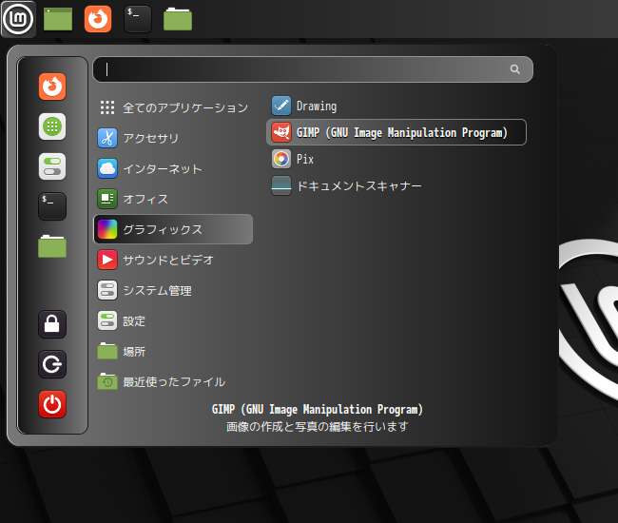Click the scissors icon for アクセサリ
618x523 pixels.
(x=107, y=138)
